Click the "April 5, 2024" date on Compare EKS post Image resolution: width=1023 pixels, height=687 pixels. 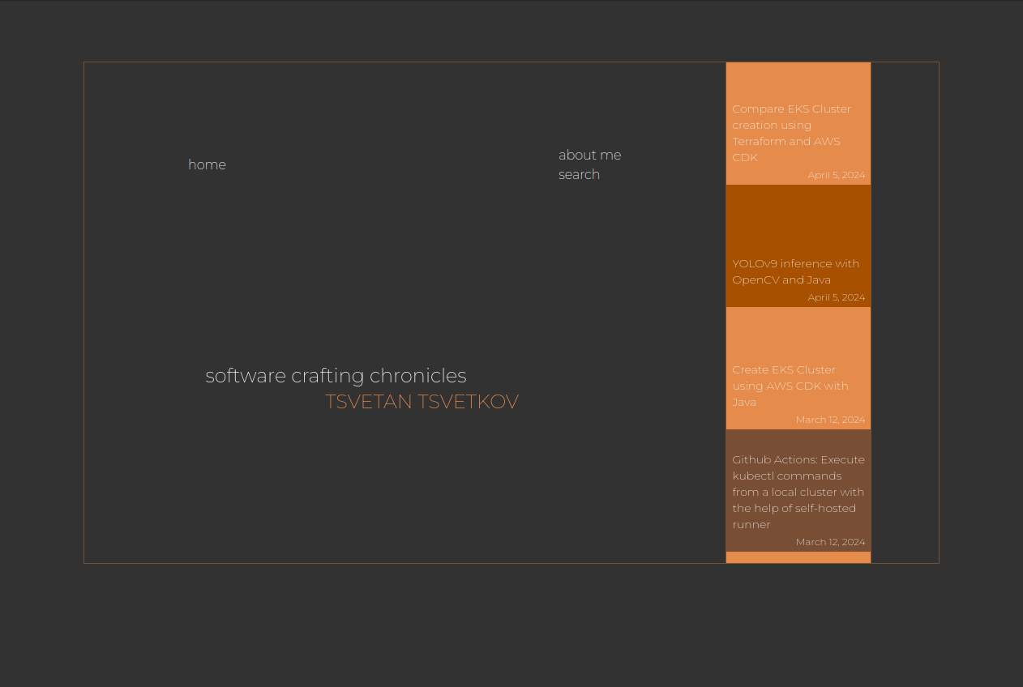click(836, 174)
